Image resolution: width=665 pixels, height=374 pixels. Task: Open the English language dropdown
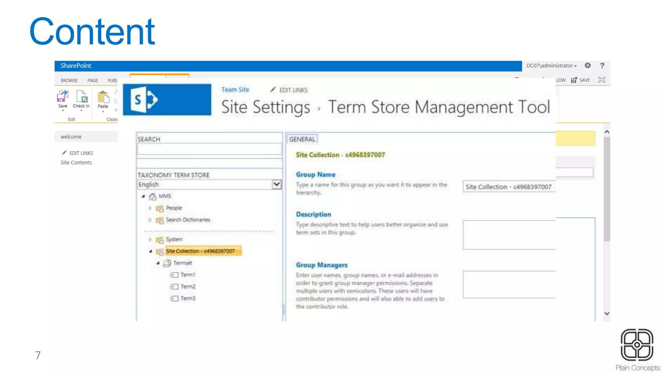[x=276, y=184]
